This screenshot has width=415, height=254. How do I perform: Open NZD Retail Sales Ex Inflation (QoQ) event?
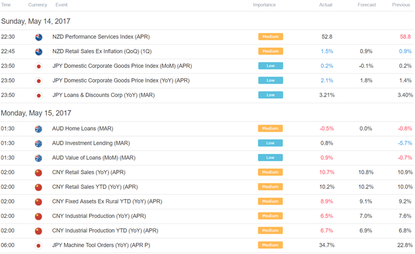pyautogui.click(x=102, y=51)
